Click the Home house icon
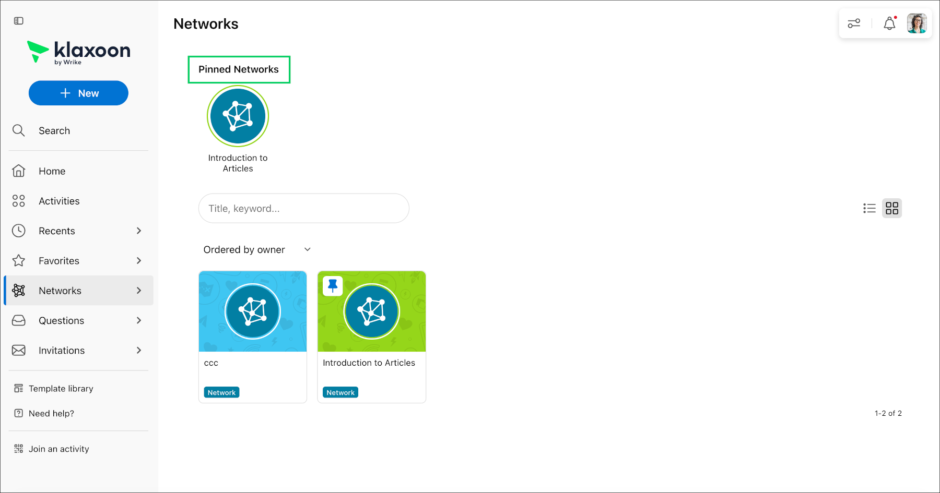This screenshot has width=940, height=493. tap(19, 171)
